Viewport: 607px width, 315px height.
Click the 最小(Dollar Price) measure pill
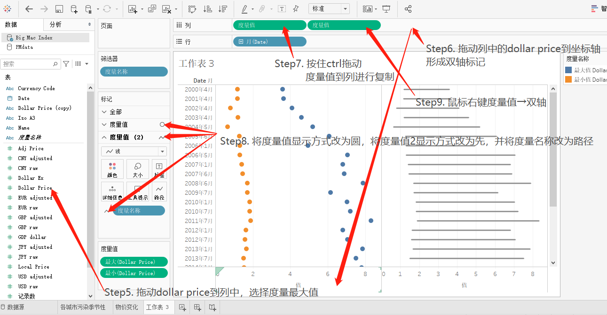[134, 273]
